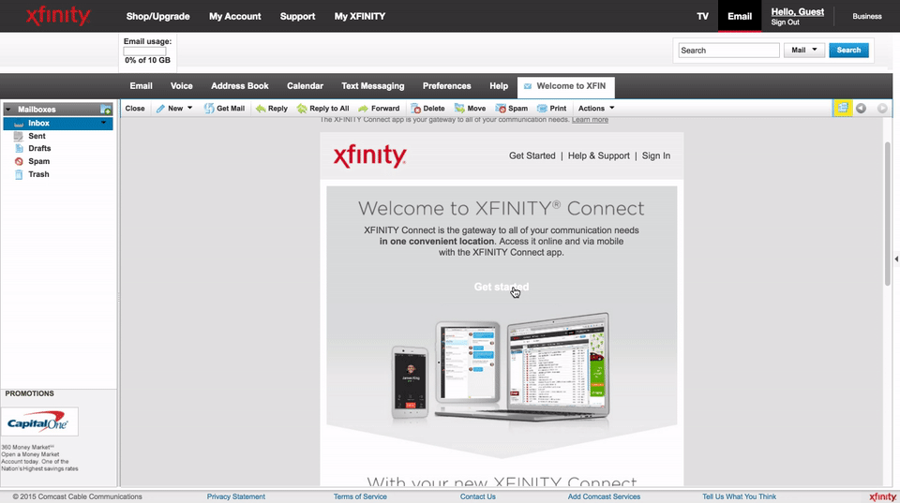Open the Contact Us footer link

[477, 496]
